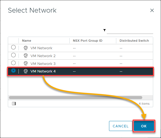The height and width of the screenshot is (138, 161).
Task: Click the VM Network globe icon
Action: 26,48
